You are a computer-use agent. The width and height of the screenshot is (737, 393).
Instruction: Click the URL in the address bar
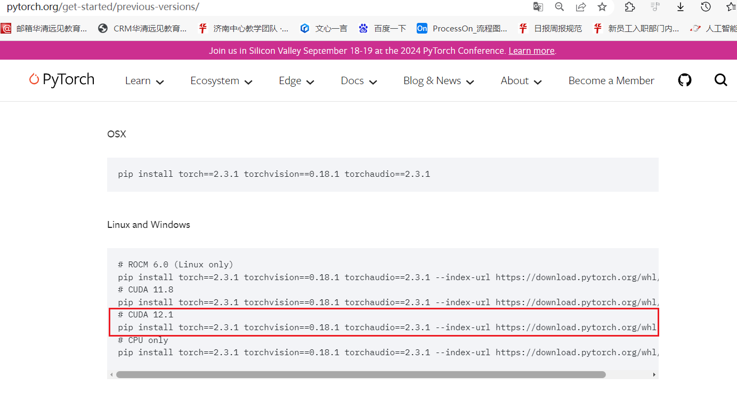pos(103,7)
